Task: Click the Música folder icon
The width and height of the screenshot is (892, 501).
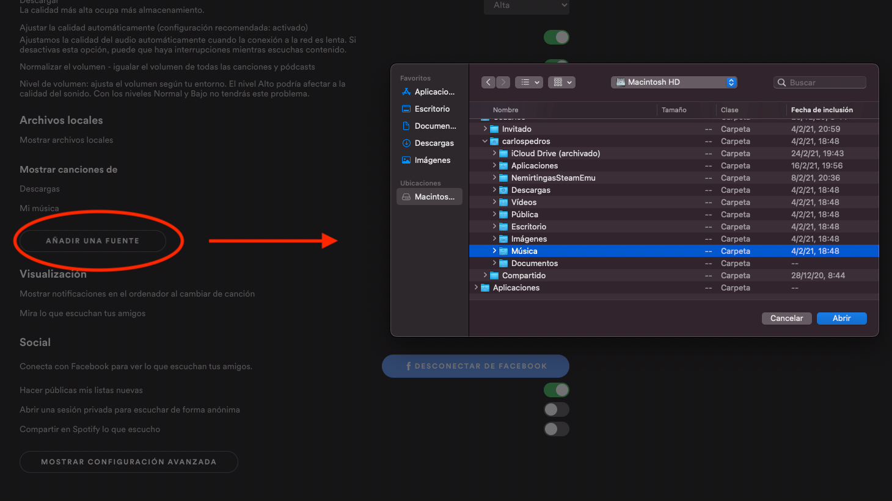Action: click(x=503, y=251)
